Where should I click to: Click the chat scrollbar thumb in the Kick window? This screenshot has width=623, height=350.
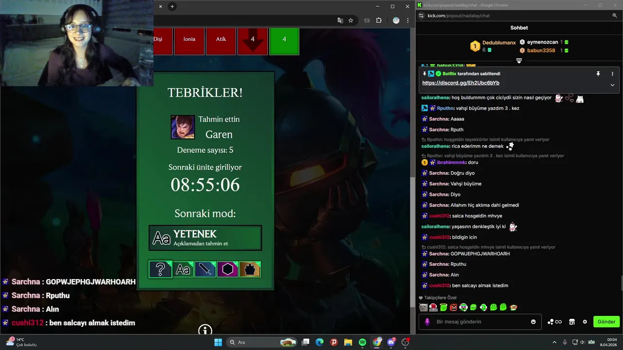point(621,282)
